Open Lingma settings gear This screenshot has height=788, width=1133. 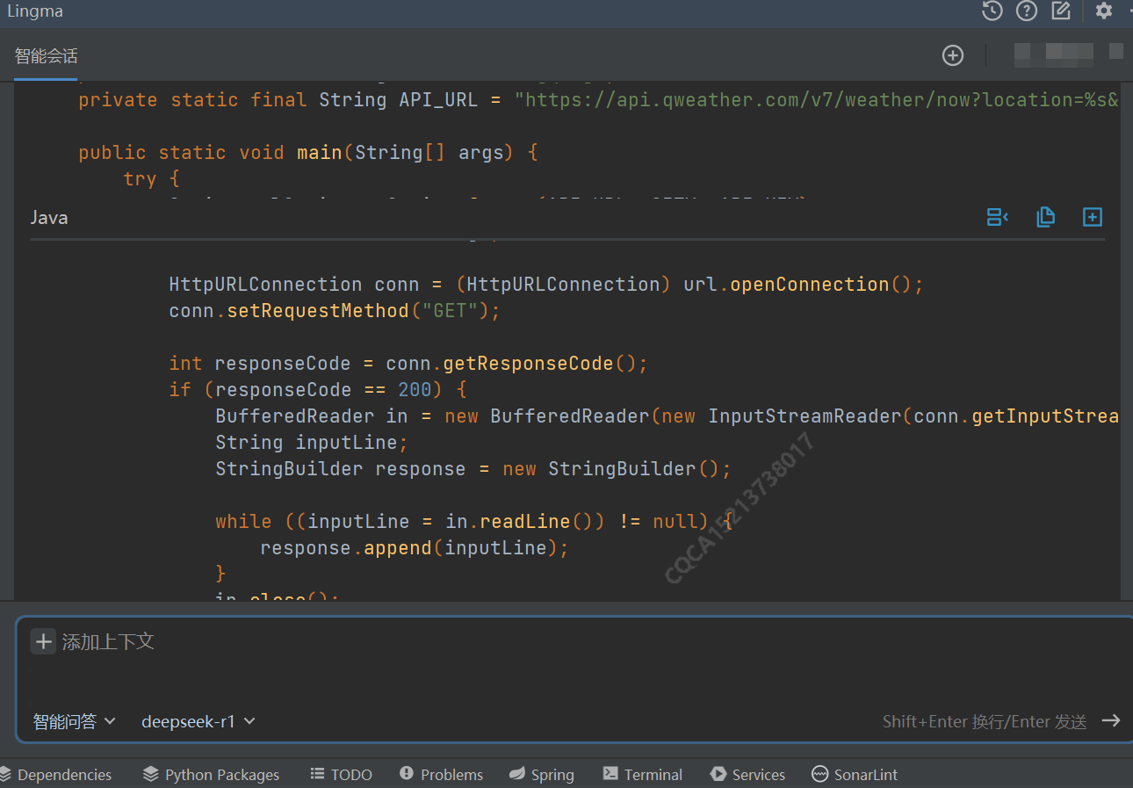click(1104, 11)
